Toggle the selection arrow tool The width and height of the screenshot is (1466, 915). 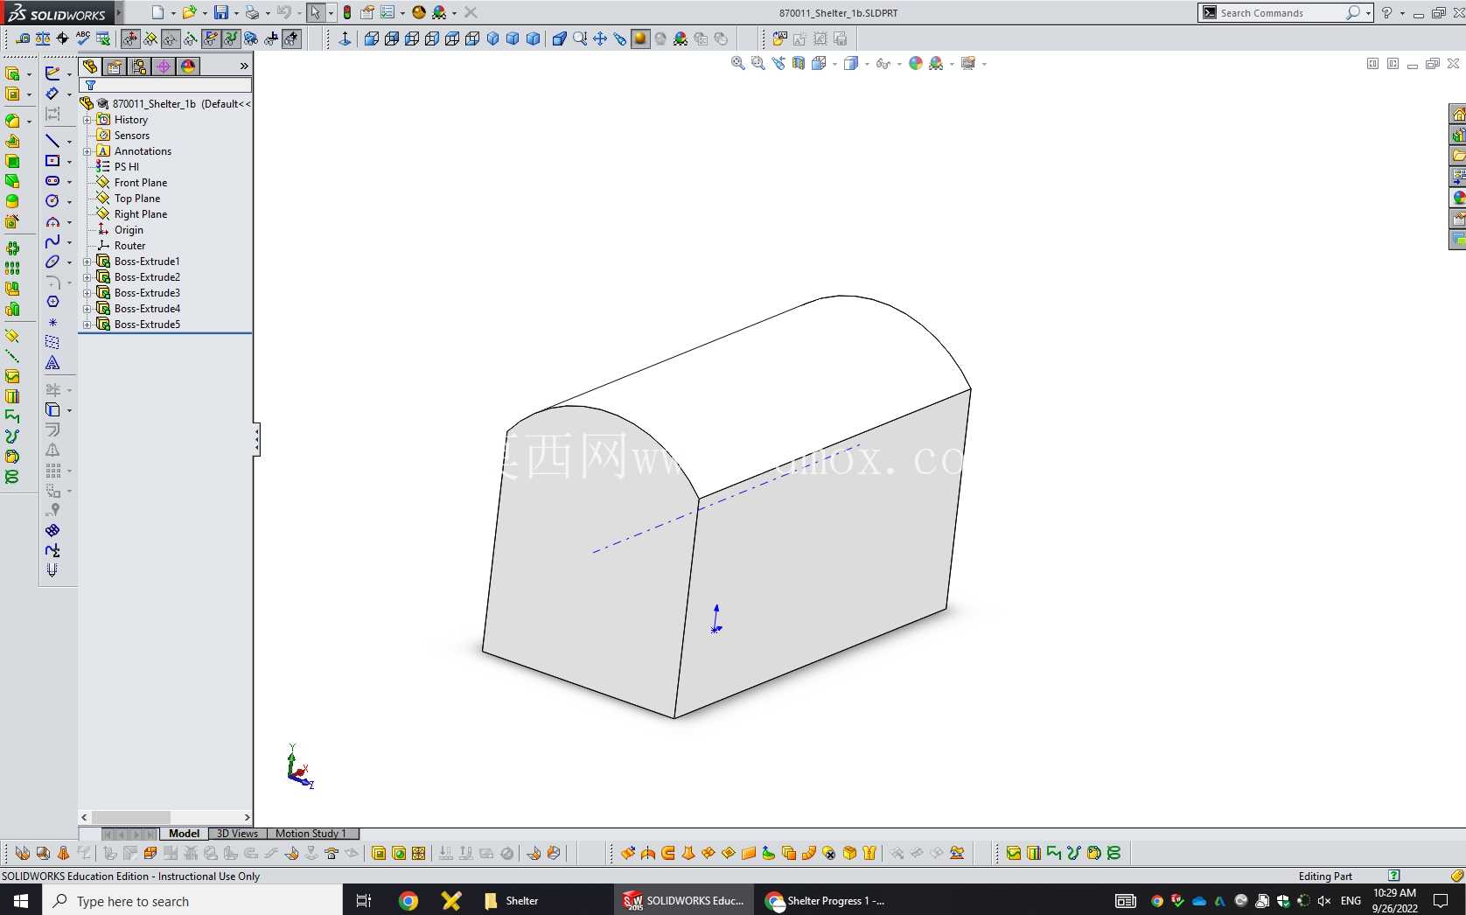tap(315, 12)
